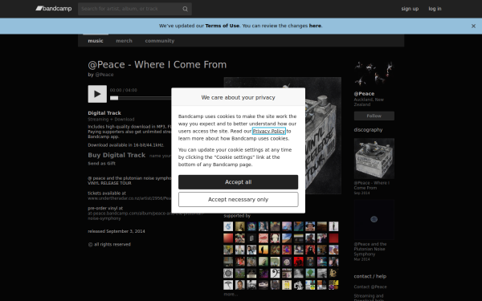Open '@Peace and the Plutonian Noise Symphony' title
This screenshot has height=301, width=482.
(x=370, y=249)
